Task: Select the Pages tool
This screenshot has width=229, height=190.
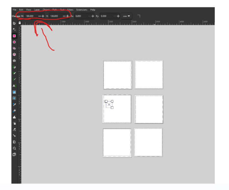Action: [x=14, y=154]
